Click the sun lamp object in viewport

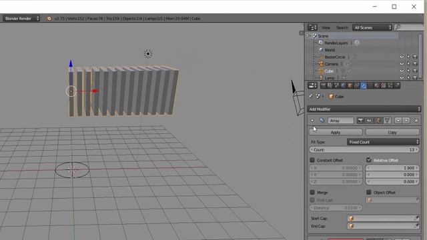[x=148, y=54]
